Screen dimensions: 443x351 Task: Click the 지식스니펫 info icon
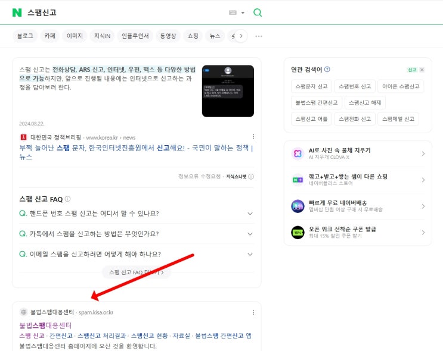[x=251, y=177]
